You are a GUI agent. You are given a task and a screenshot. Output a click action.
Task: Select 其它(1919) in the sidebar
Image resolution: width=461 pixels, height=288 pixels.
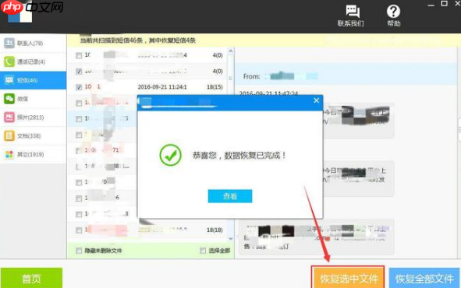tap(34, 154)
